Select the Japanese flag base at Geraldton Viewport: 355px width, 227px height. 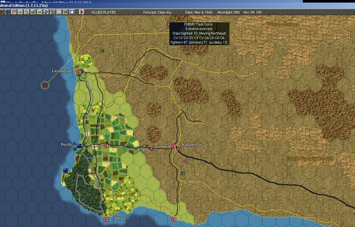[x=79, y=72]
